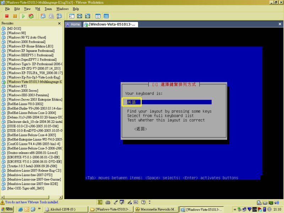Select [Mandriva-Linux-free-2007-DVD] favorite
This screenshot has height=213, width=284.
pyautogui.click(x=30, y=175)
